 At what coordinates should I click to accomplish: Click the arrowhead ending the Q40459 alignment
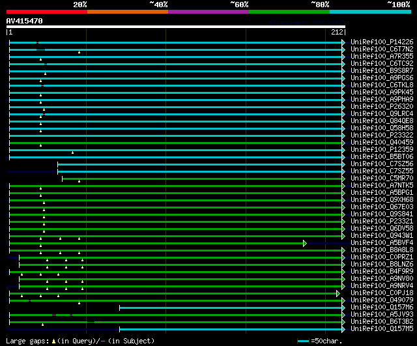[x=343, y=143]
